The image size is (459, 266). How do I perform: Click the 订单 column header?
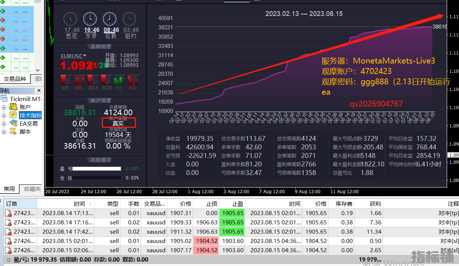click(x=12, y=204)
